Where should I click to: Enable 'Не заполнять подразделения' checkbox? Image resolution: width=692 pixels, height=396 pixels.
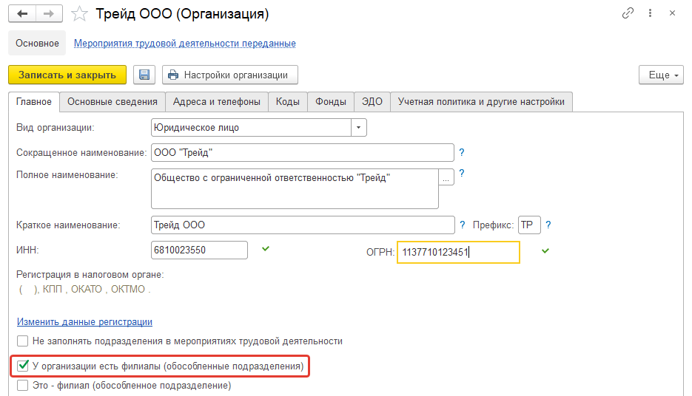pos(23,341)
